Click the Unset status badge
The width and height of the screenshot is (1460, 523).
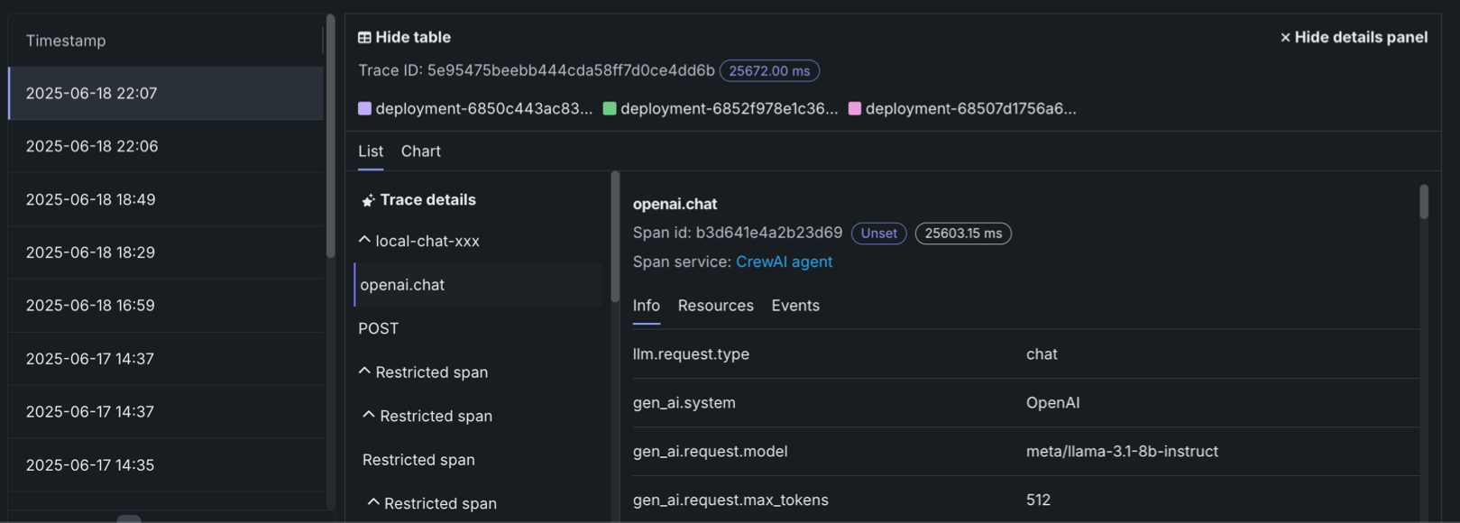click(878, 234)
